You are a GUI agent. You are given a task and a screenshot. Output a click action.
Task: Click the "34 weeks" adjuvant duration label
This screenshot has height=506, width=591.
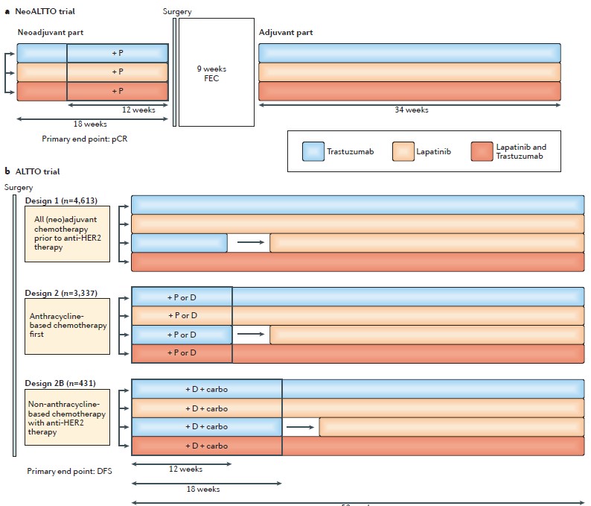(x=412, y=110)
